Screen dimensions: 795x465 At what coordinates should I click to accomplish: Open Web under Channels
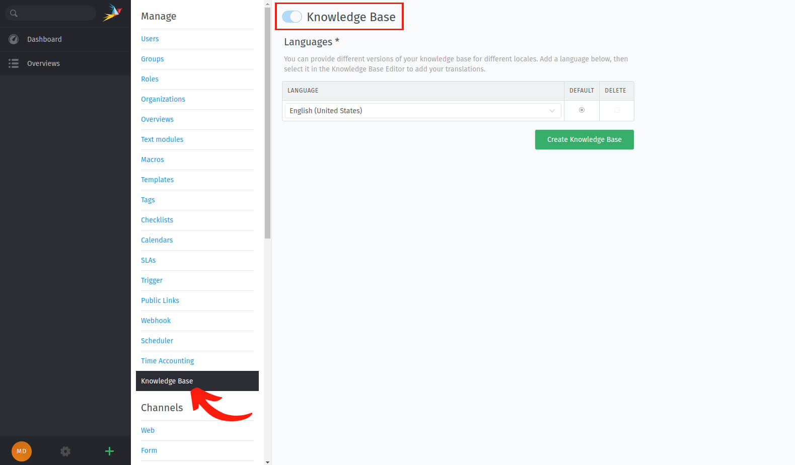(148, 430)
